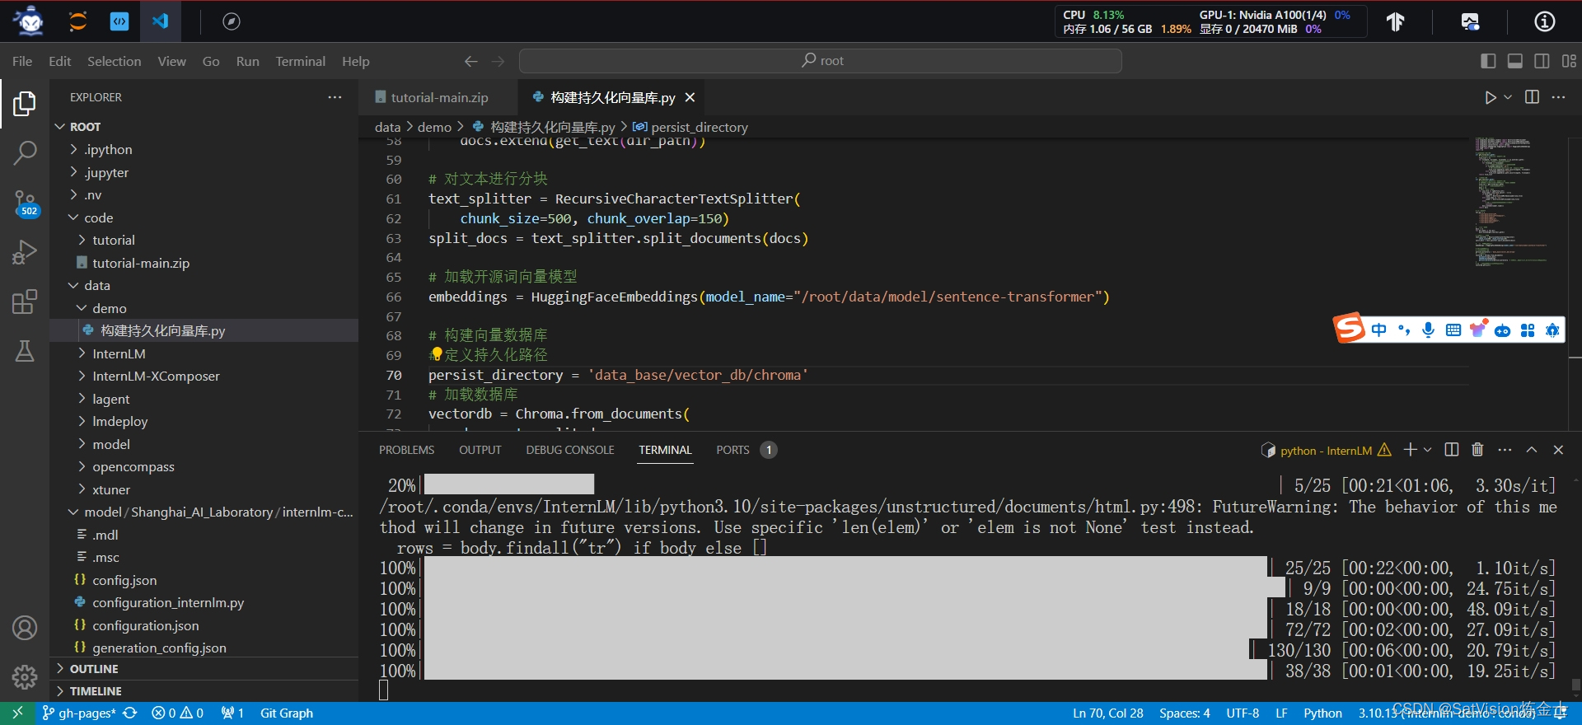Maximize the terminal panel size
The height and width of the screenshot is (725, 1582).
pyautogui.click(x=1532, y=450)
